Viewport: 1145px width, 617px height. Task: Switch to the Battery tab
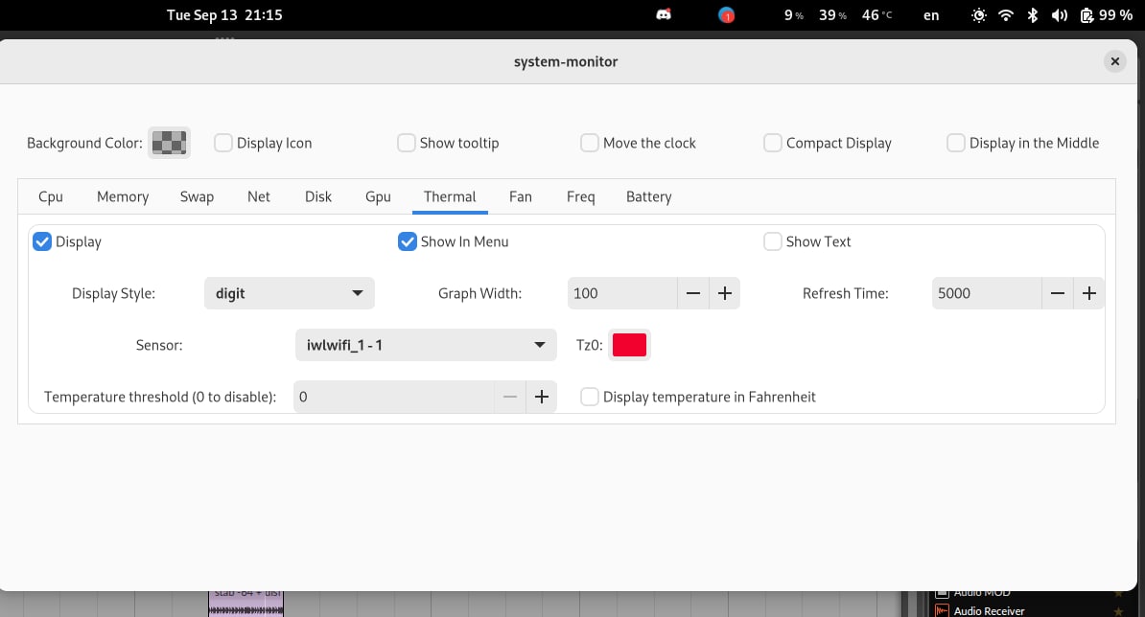point(649,196)
